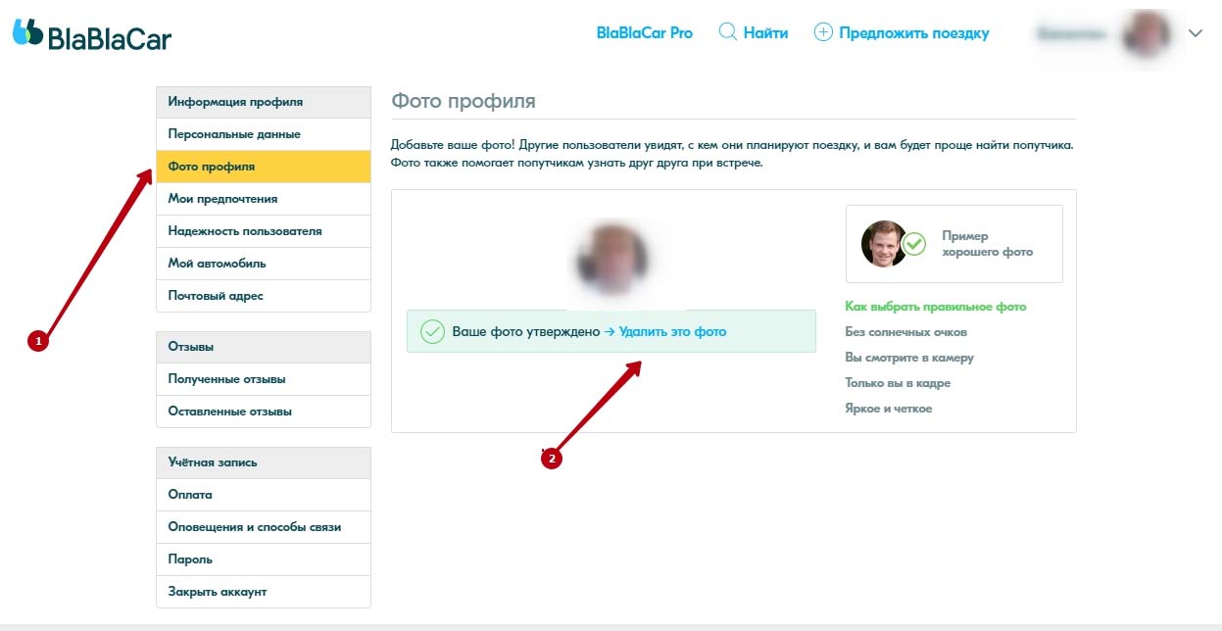Viewport: 1222px width, 631px height.
Task: Click Ваше фото утверждено text
Action: pos(526,331)
